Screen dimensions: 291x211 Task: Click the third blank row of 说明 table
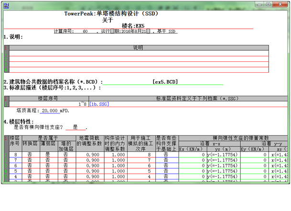coord(139,64)
